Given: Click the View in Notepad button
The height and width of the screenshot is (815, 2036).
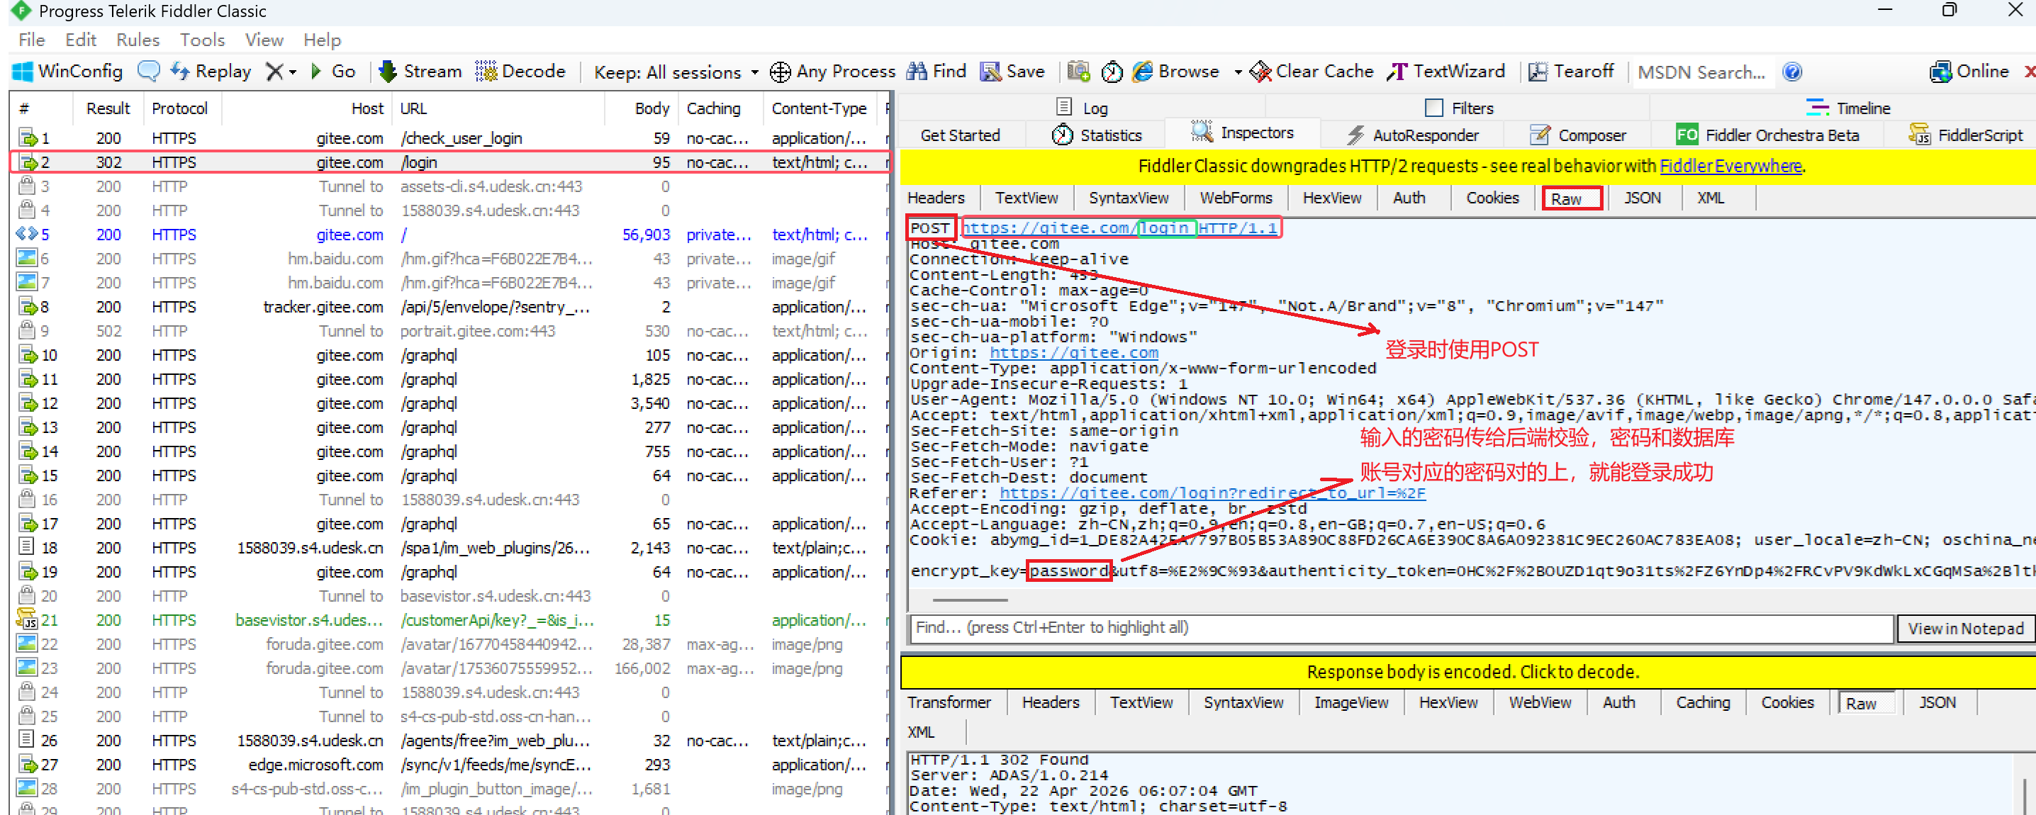Looking at the screenshot, I should click(1965, 628).
